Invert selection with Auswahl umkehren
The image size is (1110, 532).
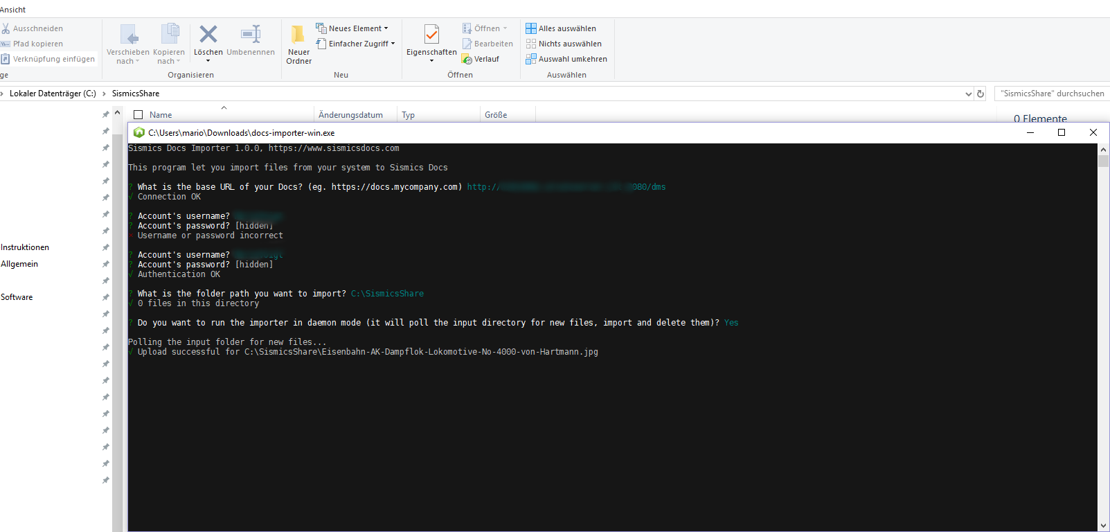[566, 59]
